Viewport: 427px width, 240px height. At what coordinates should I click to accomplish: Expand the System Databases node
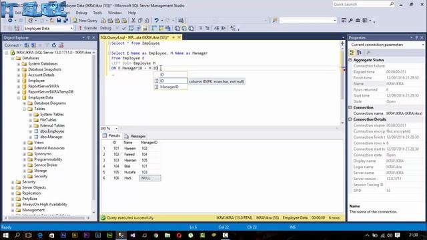click(19, 64)
